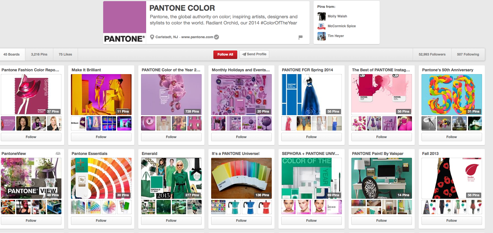Open the 3,216 Pins tab
Screen dimensions: 493x233
tap(39, 54)
